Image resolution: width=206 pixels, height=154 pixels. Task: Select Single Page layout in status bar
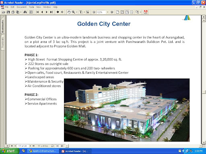click(52, 146)
